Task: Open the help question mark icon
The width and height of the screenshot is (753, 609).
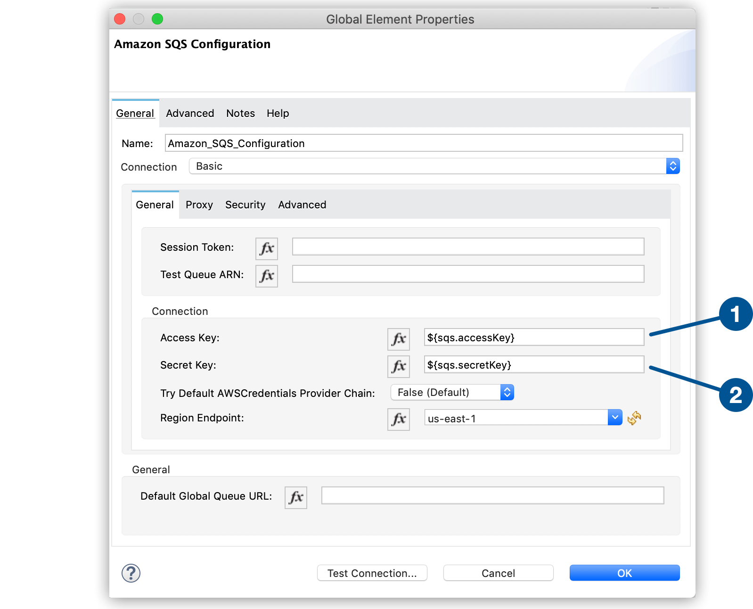Action: pos(131,573)
